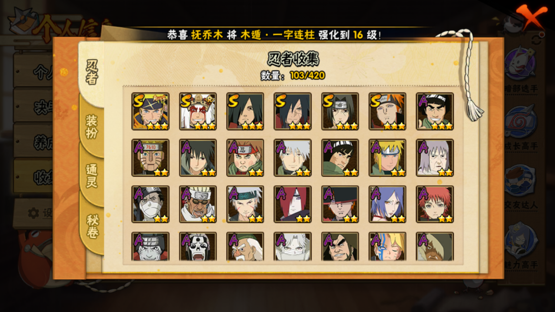Open the 交友达人 badge icon
This screenshot has width=555, height=312.
point(520,180)
